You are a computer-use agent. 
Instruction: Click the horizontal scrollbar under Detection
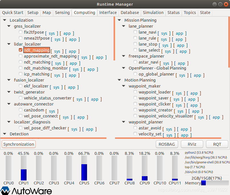pyautogui.click(x=53, y=138)
